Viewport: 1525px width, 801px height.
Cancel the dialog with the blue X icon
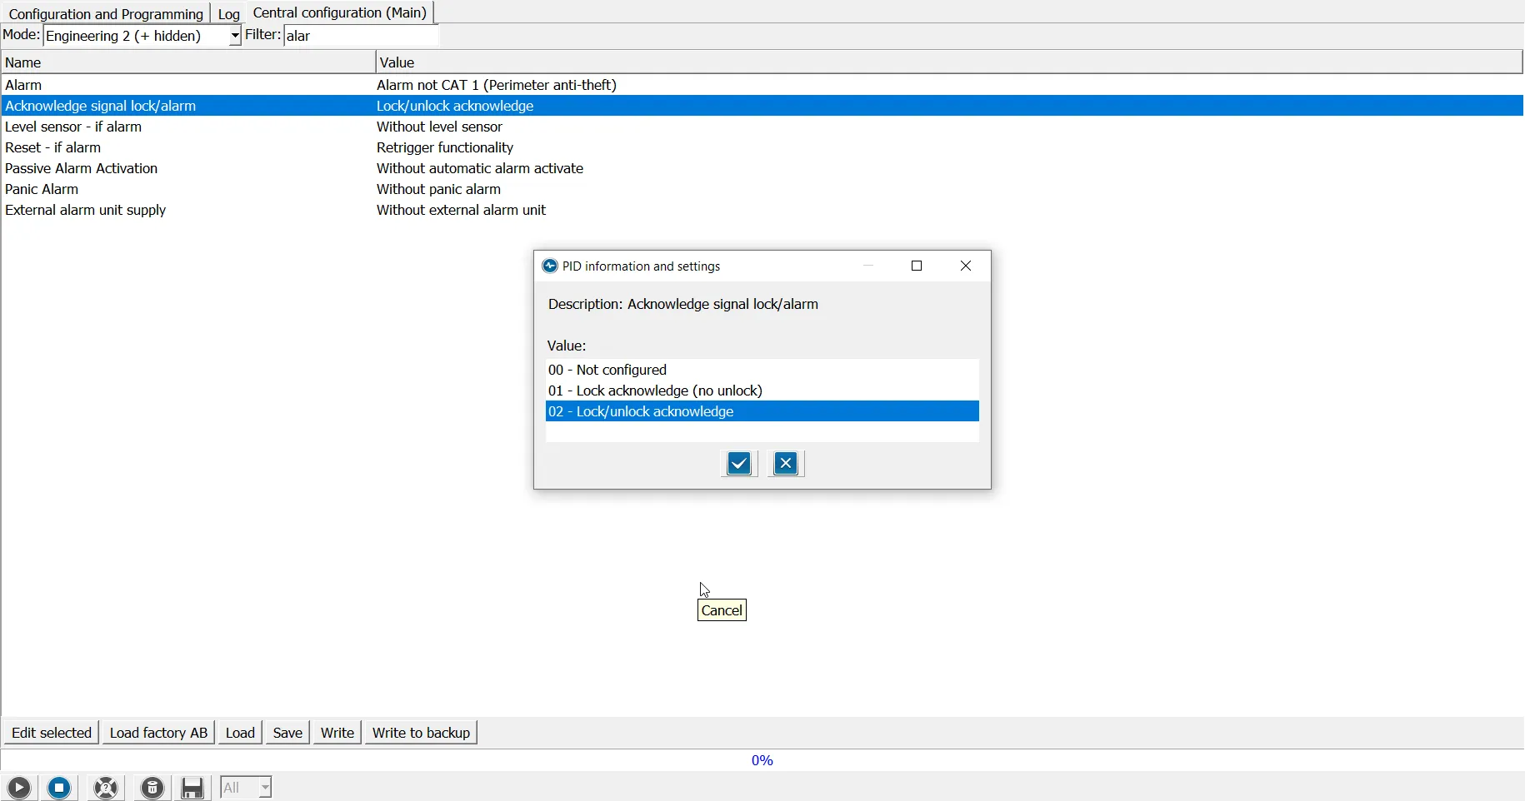pos(786,464)
